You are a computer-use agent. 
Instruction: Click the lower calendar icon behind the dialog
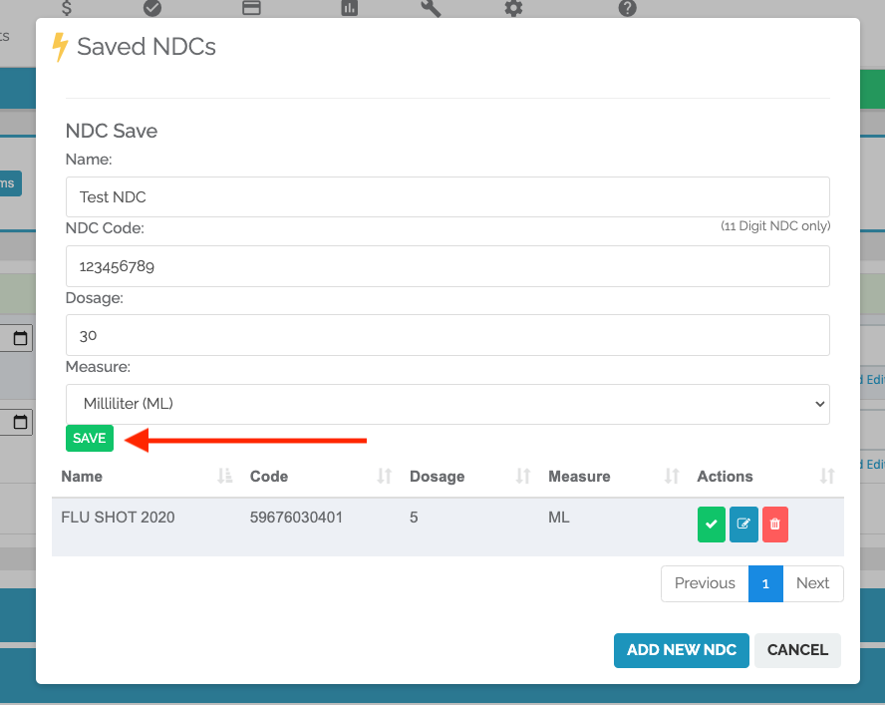(20, 422)
